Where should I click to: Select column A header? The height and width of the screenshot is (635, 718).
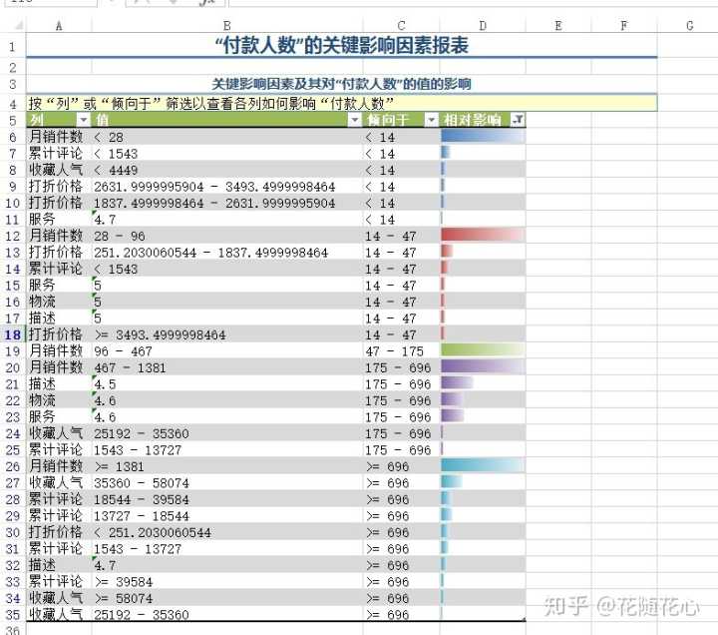point(58,24)
